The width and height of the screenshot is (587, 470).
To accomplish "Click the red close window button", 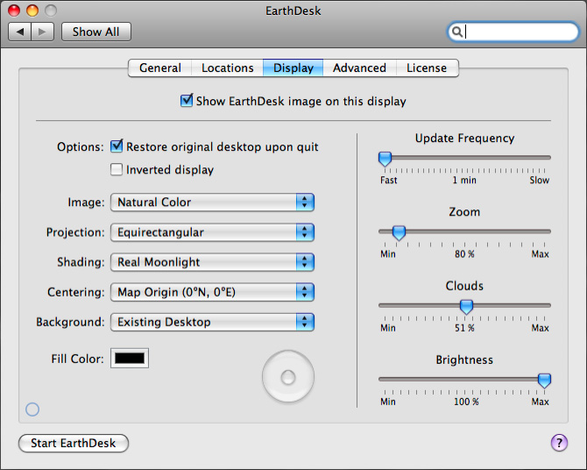I will (x=14, y=11).
